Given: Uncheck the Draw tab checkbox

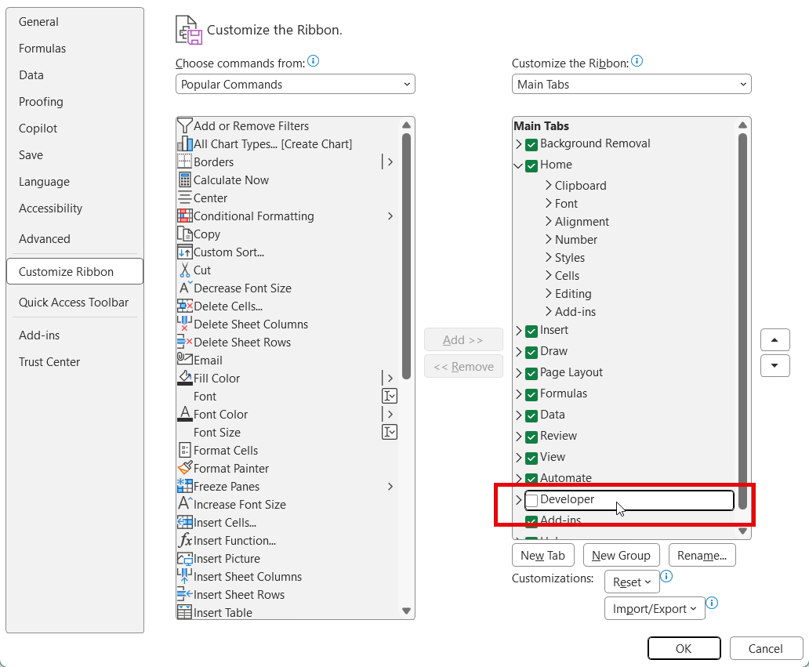Looking at the screenshot, I should tap(531, 353).
